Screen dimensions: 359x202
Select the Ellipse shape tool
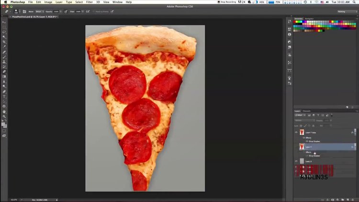(4, 106)
